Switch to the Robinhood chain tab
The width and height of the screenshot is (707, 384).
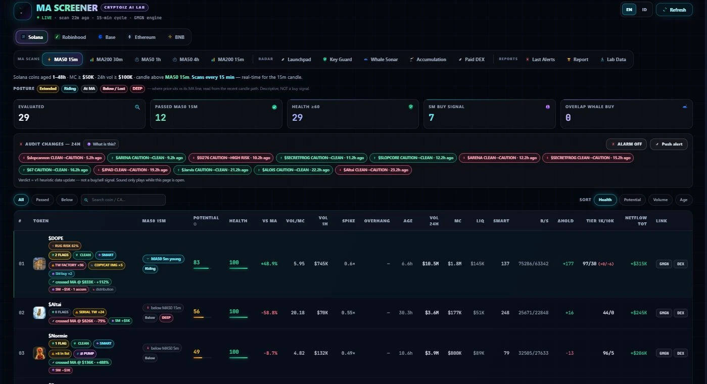71,37
